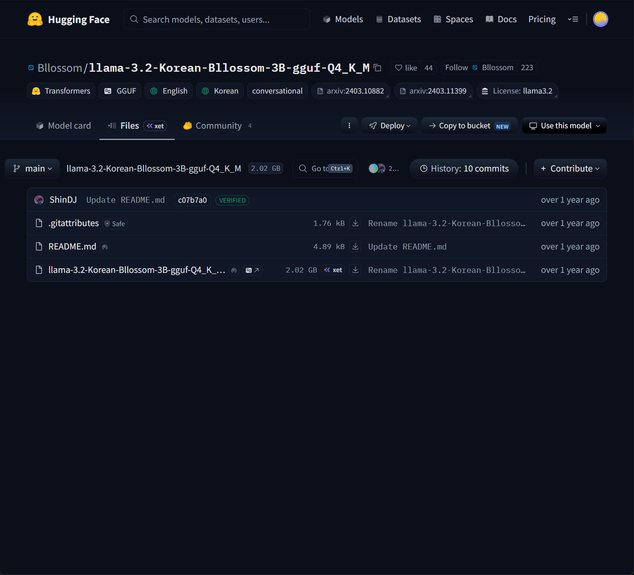Open the c07b7a0 commit hash

click(192, 200)
